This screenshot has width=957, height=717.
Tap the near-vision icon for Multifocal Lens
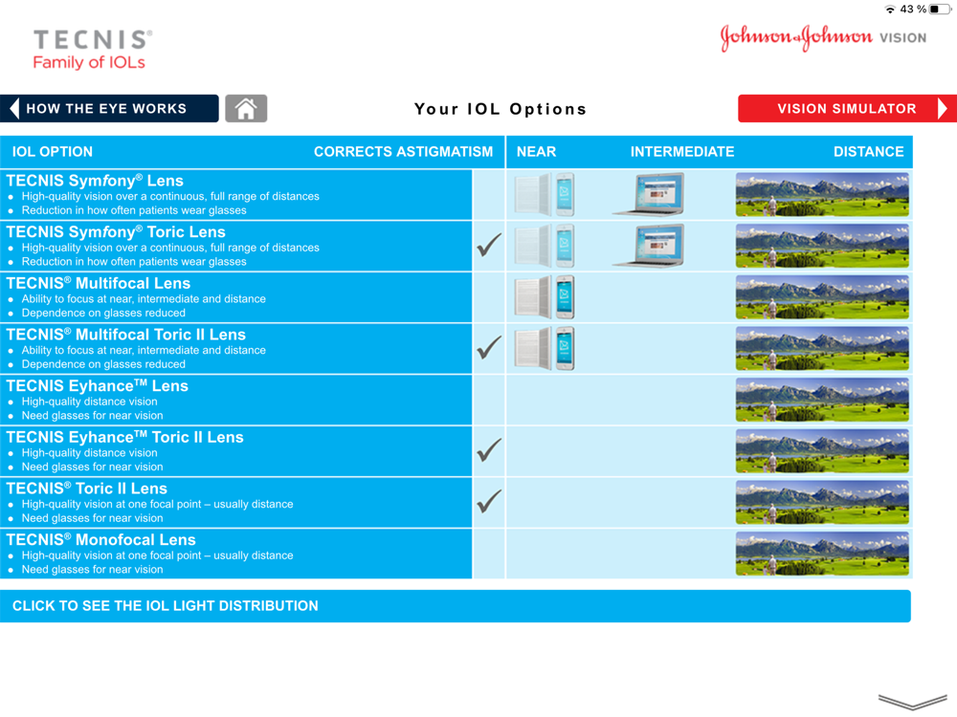545,297
